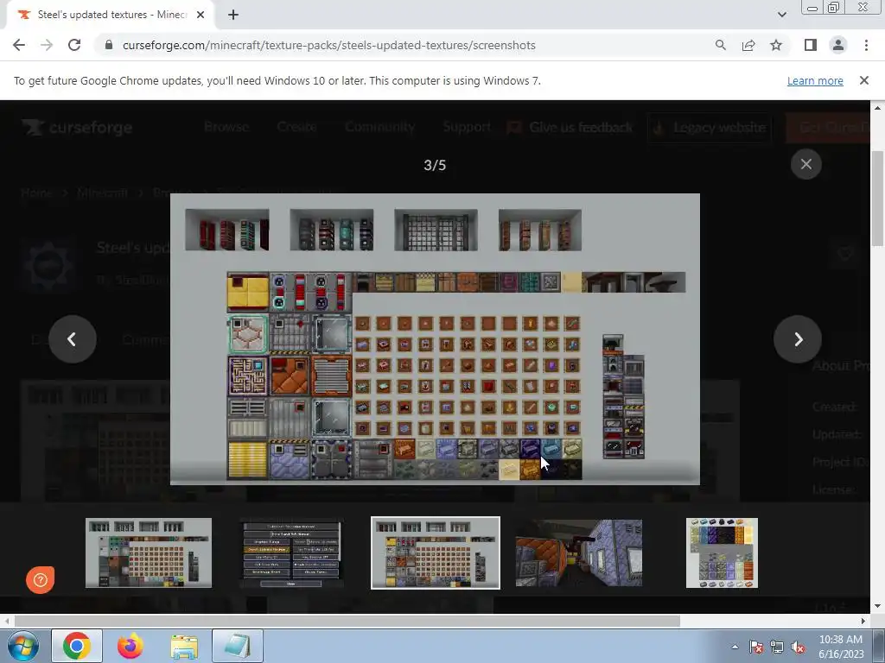The height and width of the screenshot is (663, 885).
Task: Show hidden system tray icons
Action: pos(735,647)
